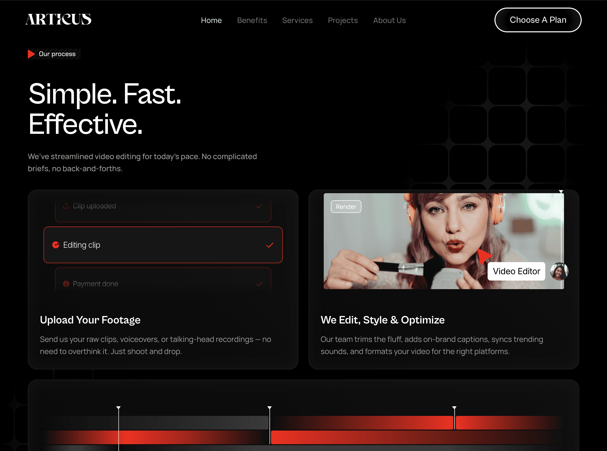The image size is (607, 451).
Task: Click the playhead marker atop the video preview
Action: click(x=561, y=192)
